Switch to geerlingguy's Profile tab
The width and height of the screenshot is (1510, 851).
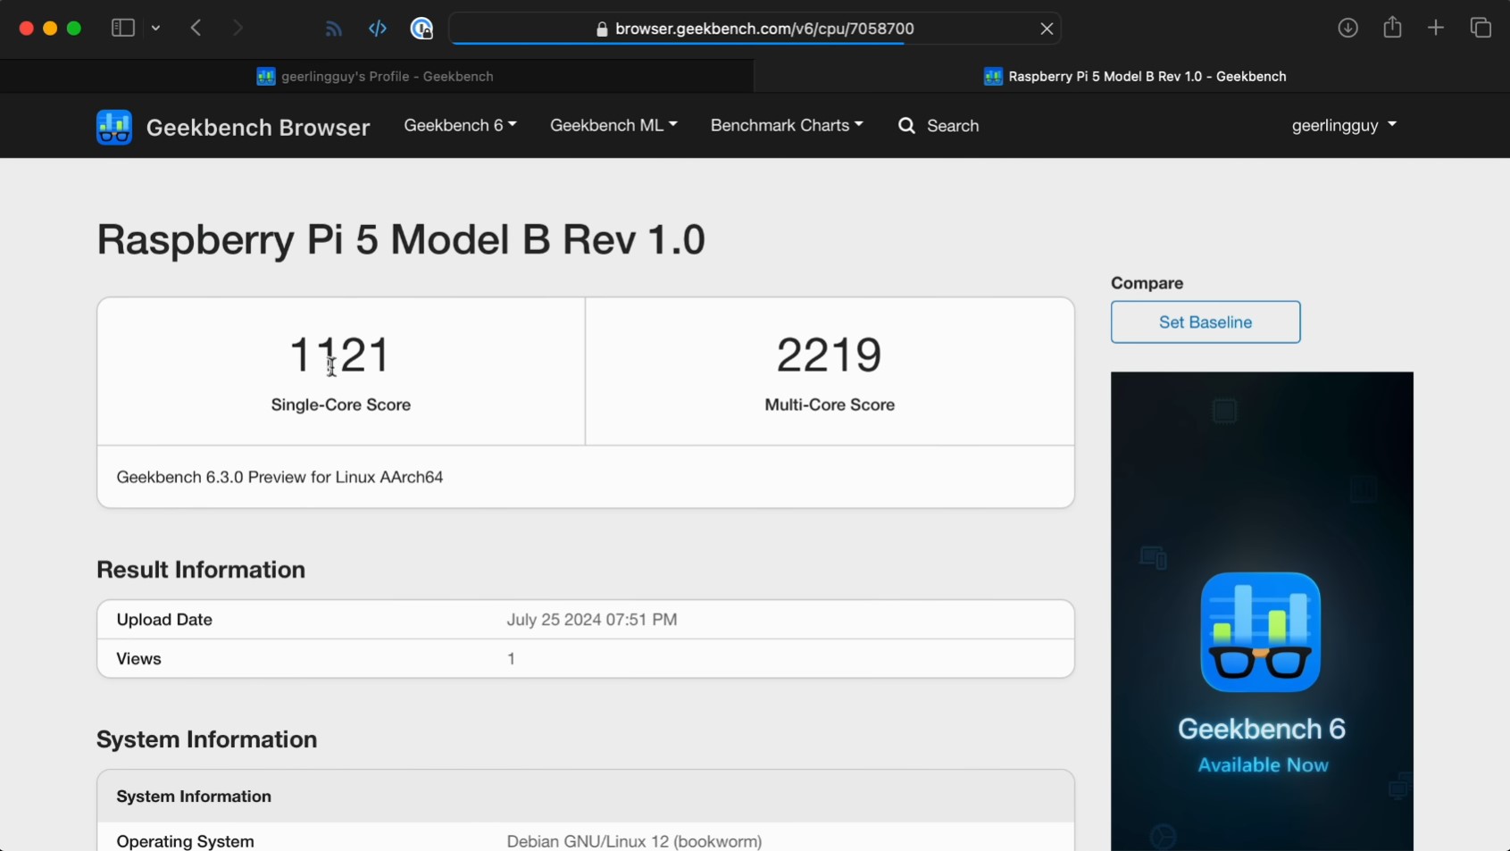(376, 76)
